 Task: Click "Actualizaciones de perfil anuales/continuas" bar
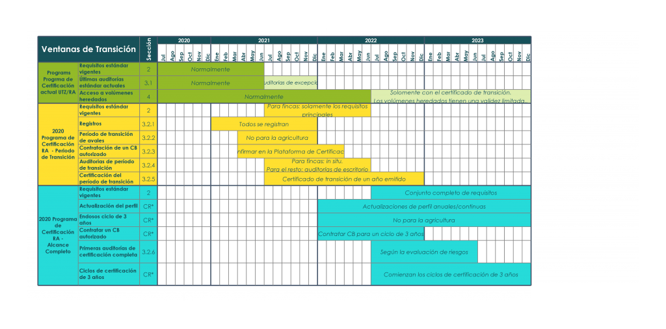[423, 206]
